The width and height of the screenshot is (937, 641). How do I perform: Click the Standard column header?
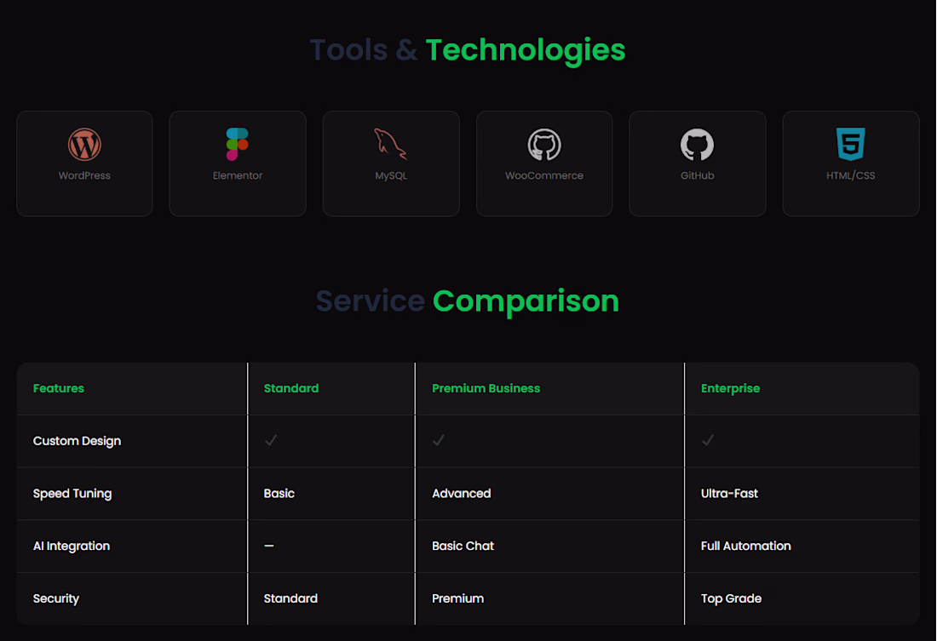pos(291,388)
